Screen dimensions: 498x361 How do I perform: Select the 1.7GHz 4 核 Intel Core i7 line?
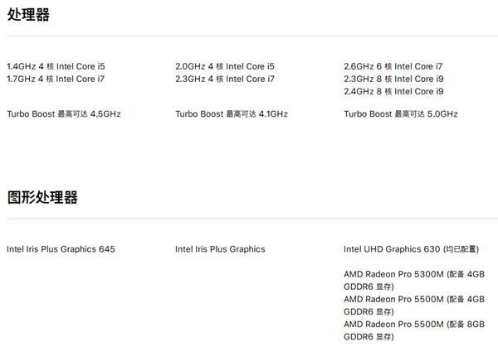point(56,79)
